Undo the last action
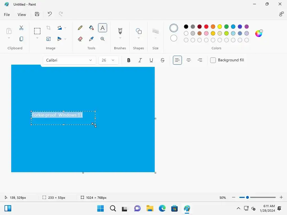This screenshot has height=215, width=287. (x=50, y=14)
